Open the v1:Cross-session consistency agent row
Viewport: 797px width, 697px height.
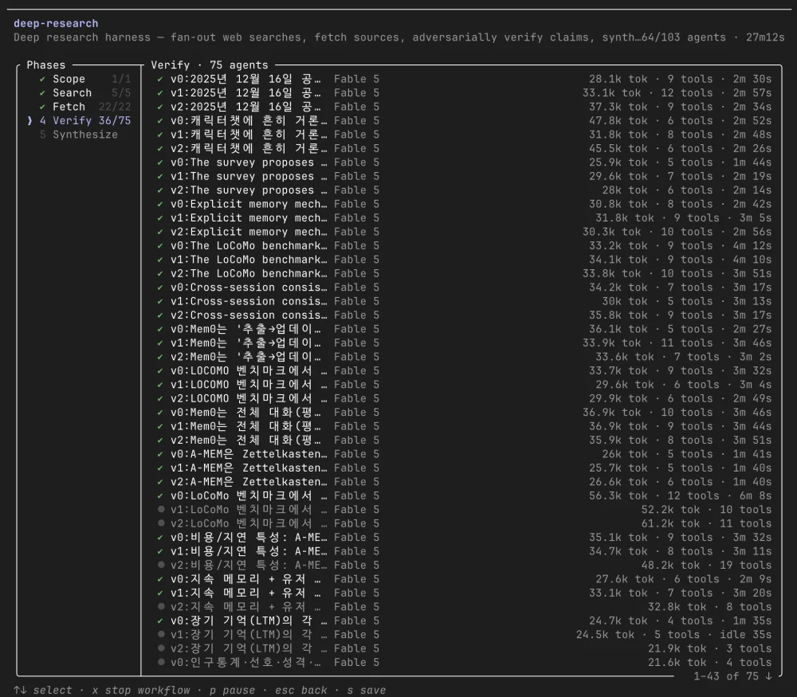coord(464,301)
